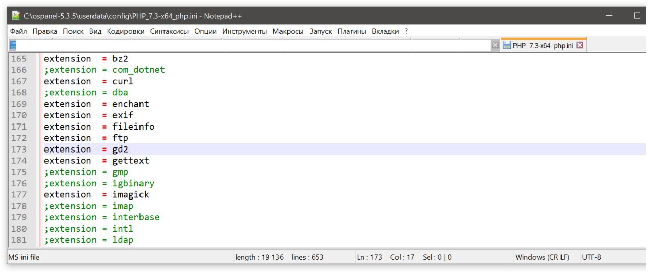Close the PHP_7.3-x64_php.ini tab with its red X

click(x=580, y=45)
